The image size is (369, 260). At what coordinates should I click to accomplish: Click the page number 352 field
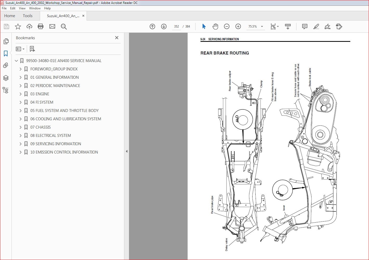pos(177,26)
